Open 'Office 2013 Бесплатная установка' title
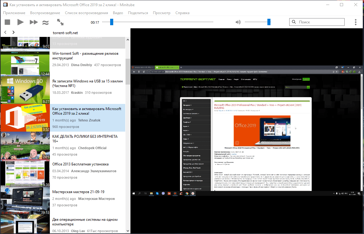The image size is (364, 234). 80,164
